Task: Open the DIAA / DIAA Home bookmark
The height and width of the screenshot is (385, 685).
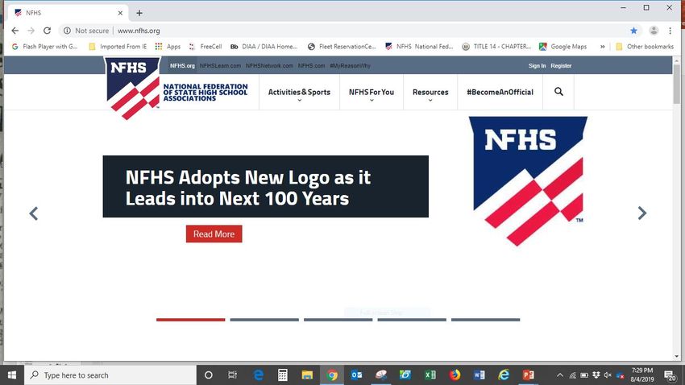Action: point(264,46)
